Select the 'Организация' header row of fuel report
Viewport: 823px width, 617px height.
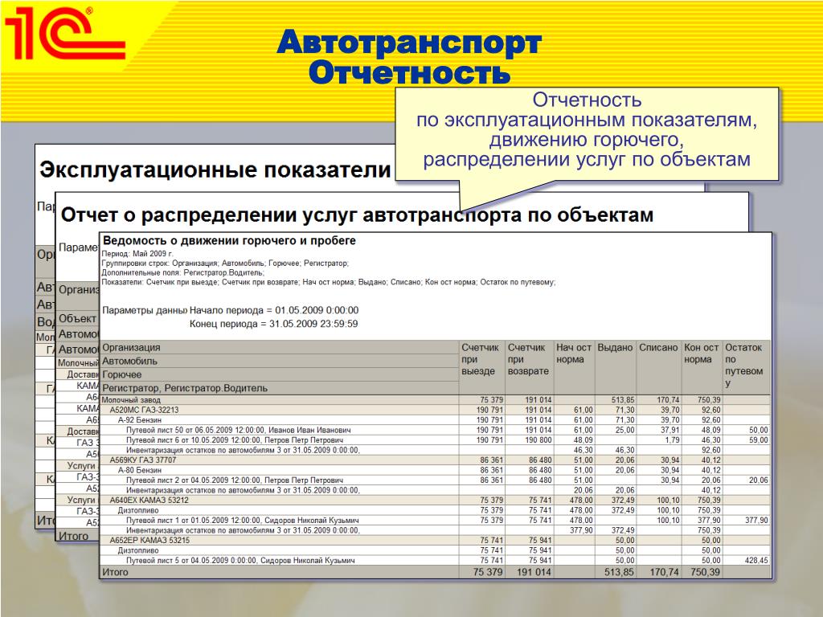[x=280, y=347]
